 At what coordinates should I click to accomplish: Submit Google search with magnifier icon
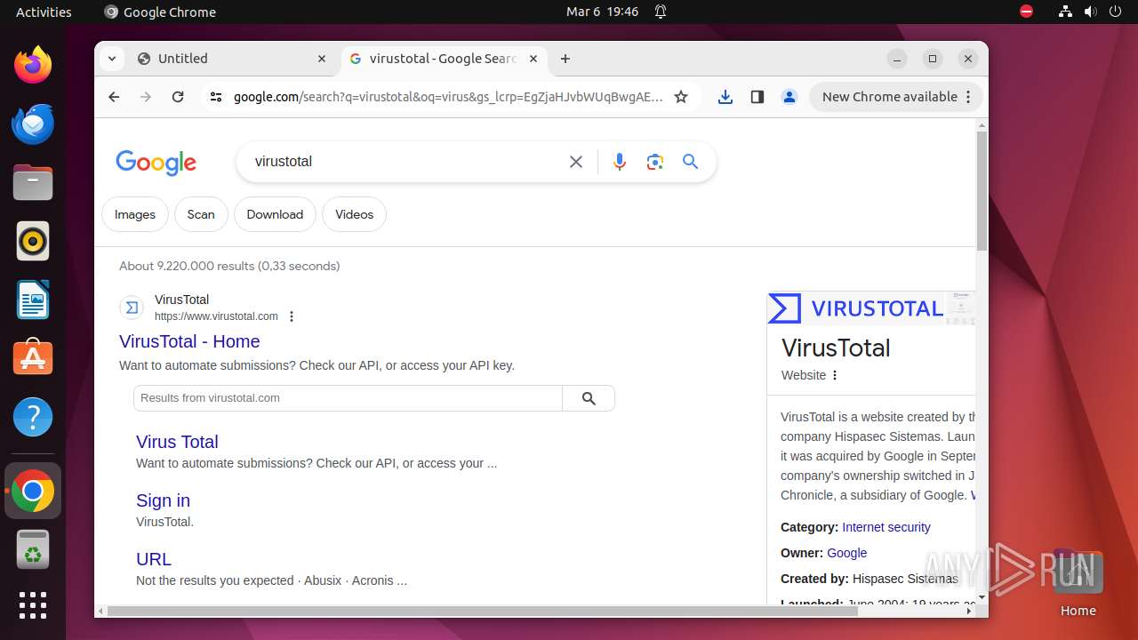coord(691,162)
